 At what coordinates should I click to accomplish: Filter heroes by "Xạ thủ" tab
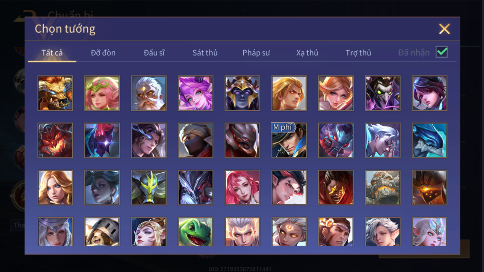[307, 53]
